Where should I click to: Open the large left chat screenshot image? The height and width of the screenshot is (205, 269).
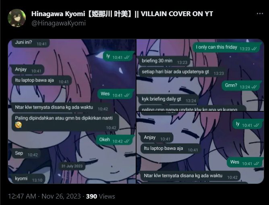72,111
